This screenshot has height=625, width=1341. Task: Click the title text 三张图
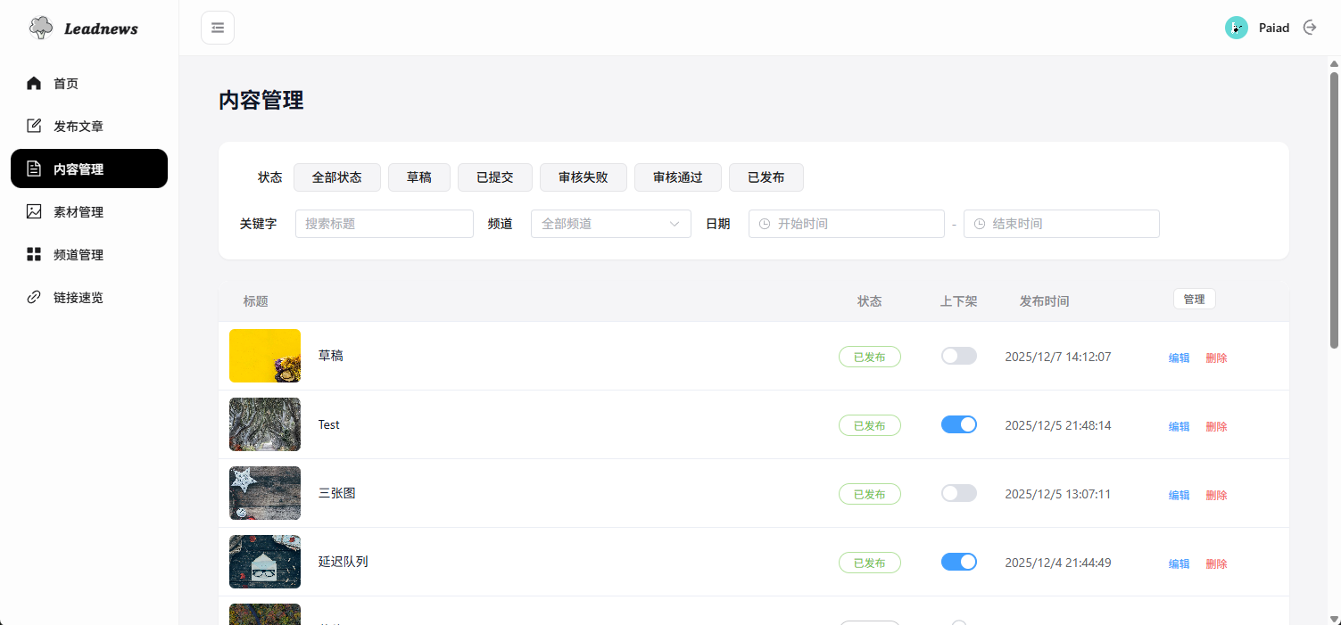[x=337, y=493]
